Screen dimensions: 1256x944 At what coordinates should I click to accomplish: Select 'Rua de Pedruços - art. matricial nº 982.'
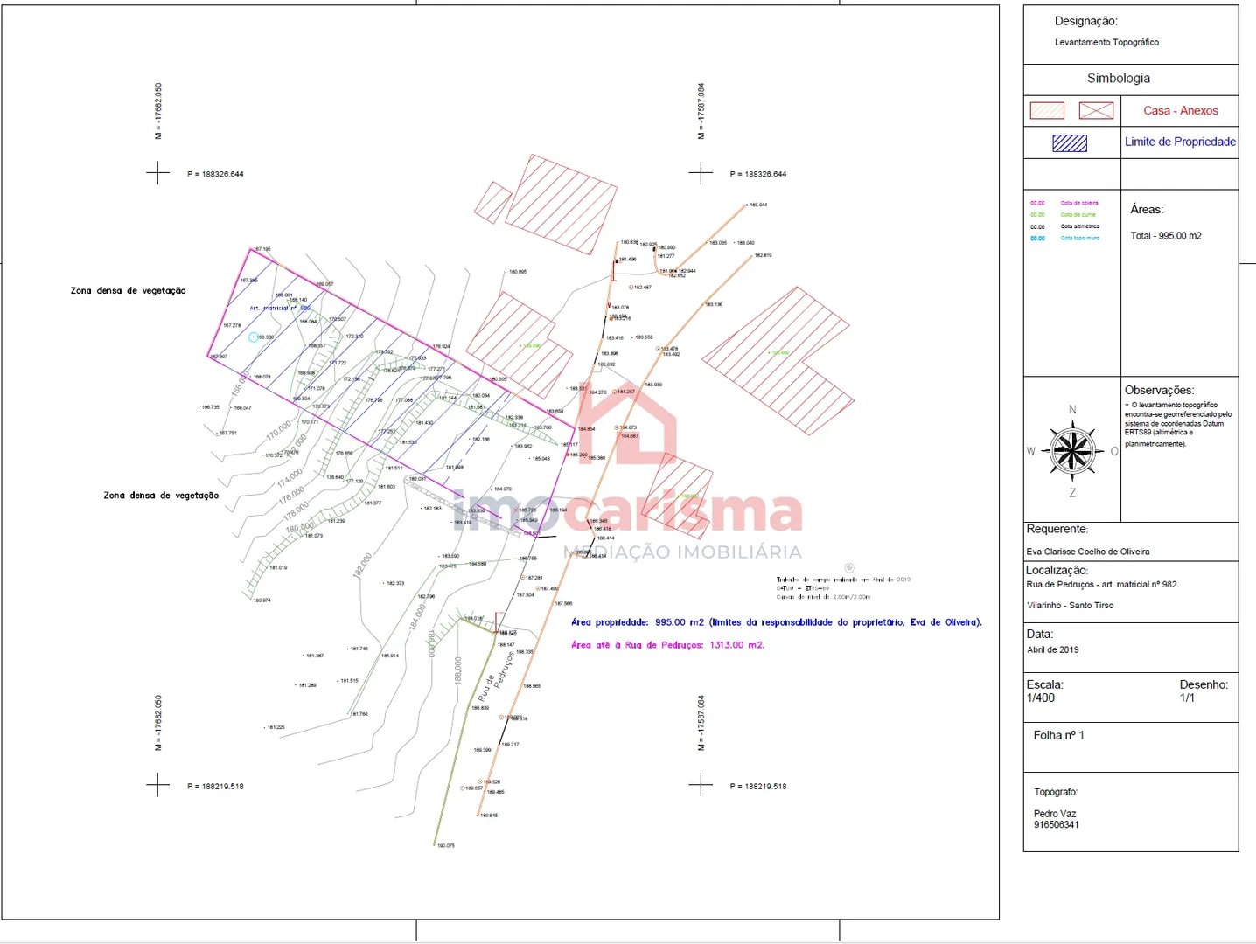pyautogui.click(x=1102, y=585)
